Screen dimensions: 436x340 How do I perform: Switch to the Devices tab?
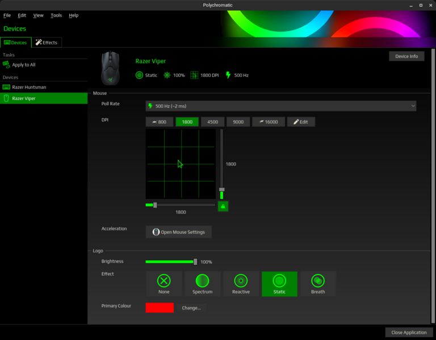coord(16,43)
